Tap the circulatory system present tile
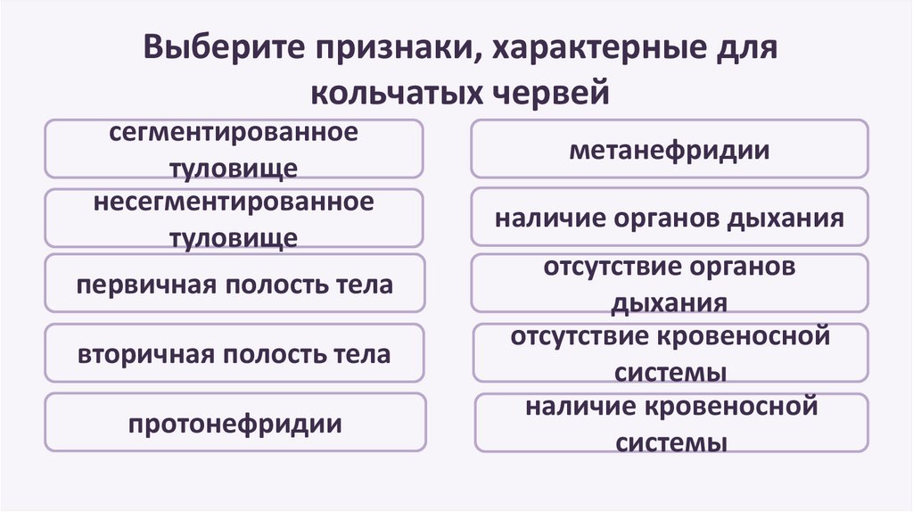Viewport: 913px width, 512px height. (670, 422)
